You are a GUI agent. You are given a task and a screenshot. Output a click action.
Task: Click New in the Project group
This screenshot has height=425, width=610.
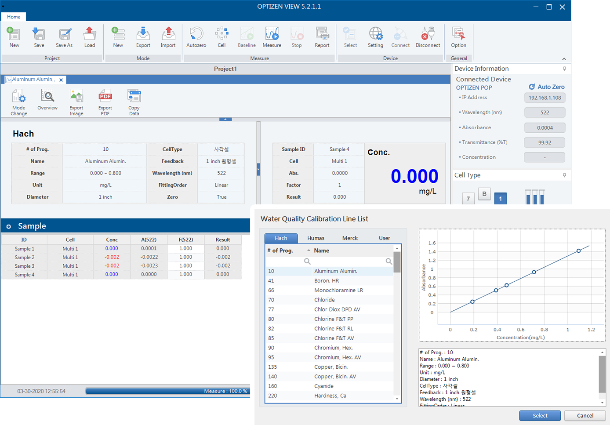pos(14,37)
